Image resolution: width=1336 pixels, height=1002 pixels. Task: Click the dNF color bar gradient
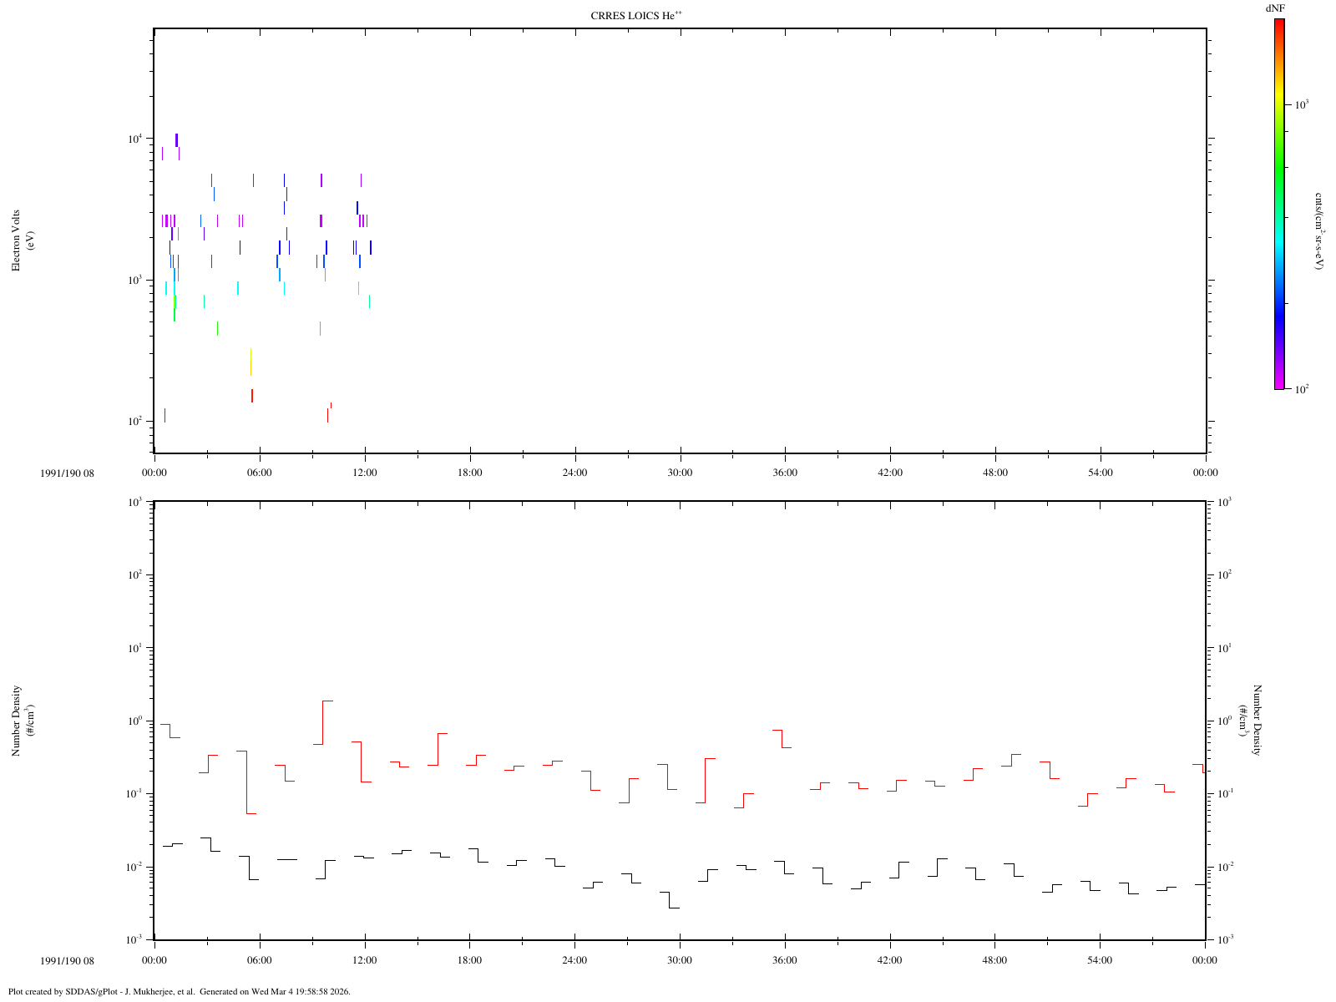[1278, 204]
